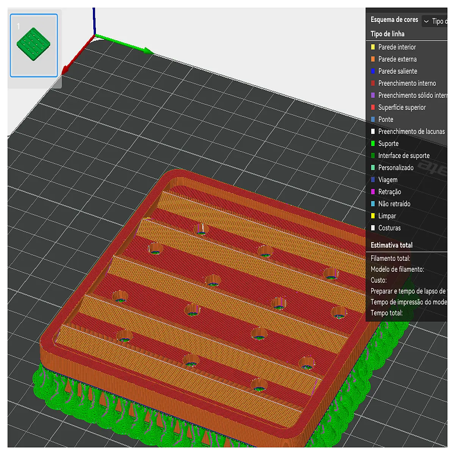Viewport: 455px width, 455px height.
Task: Click the Tipo de linha heading
Action: 388,34
